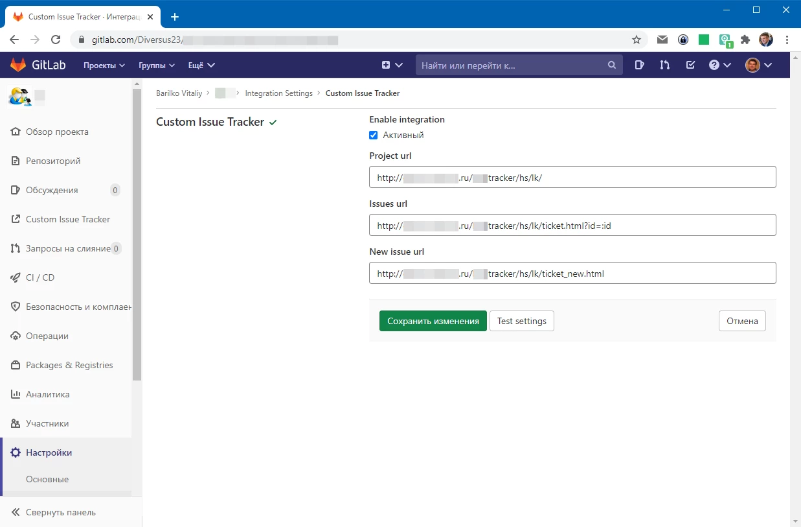Image resolution: width=801 pixels, height=527 pixels.
Task: Click the GitLab fox logo
Action: coord(18,65)
